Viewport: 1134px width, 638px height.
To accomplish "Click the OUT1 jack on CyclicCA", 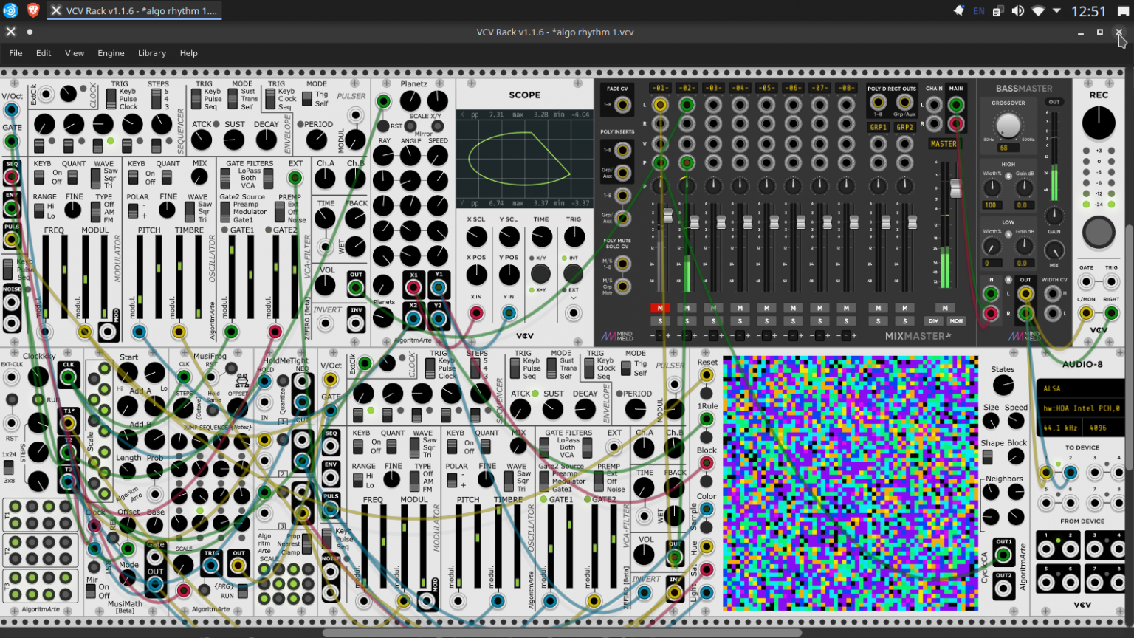I will (x=1003, y=555).
